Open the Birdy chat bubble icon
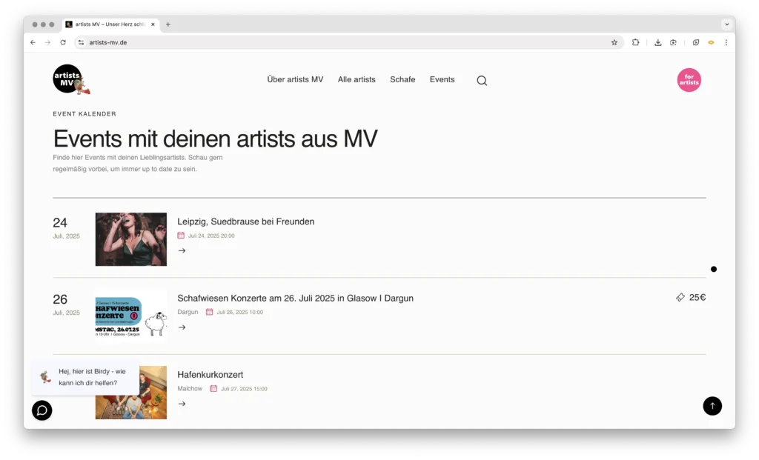Viewport: 759px width, 460px height. tap(42, 410)
